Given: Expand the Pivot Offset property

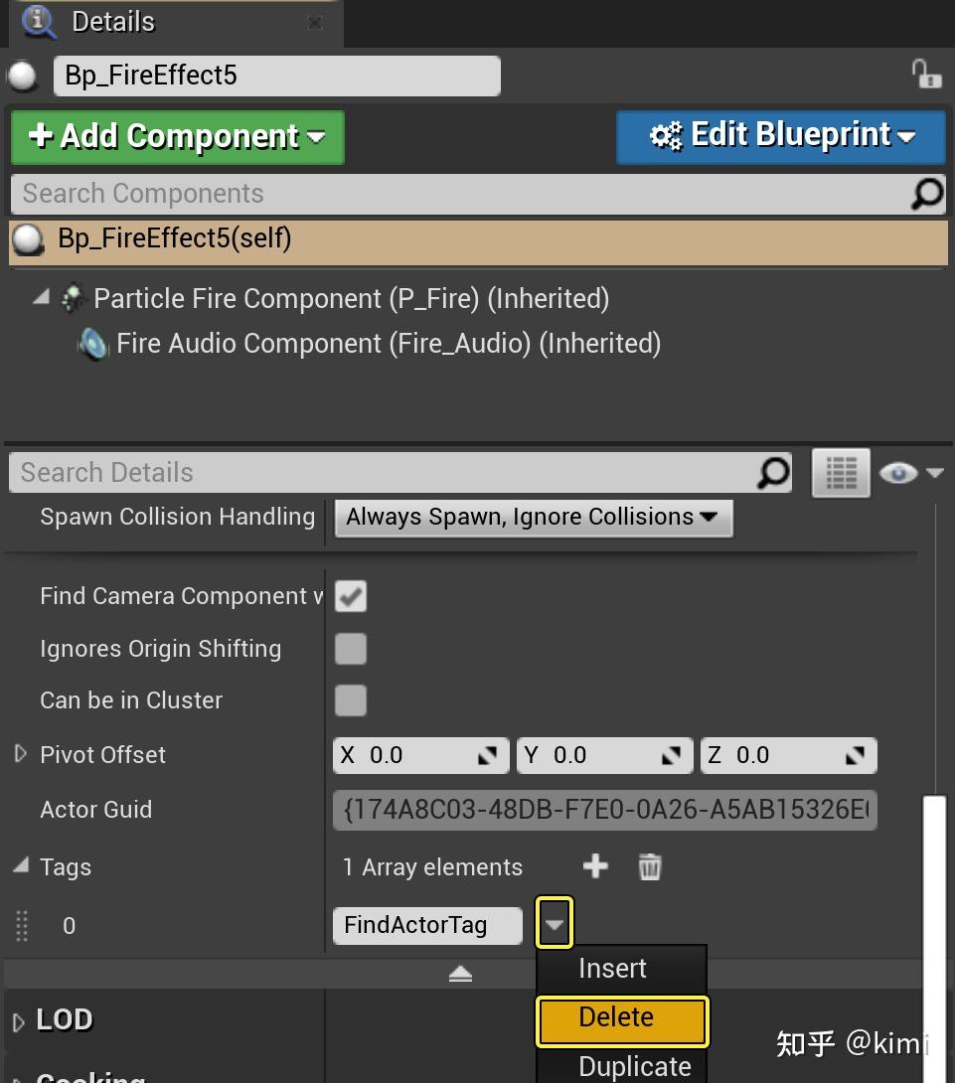Looking at the screenshot, I should [x=20, y=754].
